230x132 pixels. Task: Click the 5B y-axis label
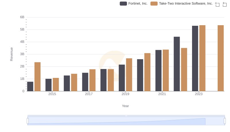tap(22, 29)
